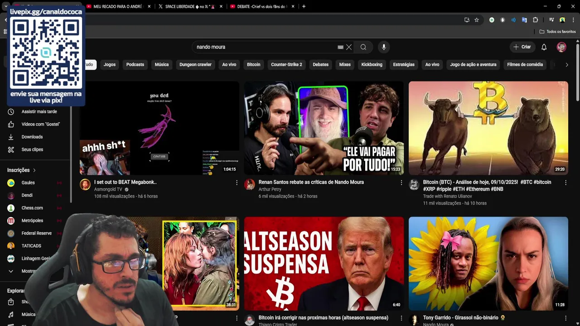Switch to the MEU RECADO PARA O ANDRÉ tab

[x=119, y=6]
